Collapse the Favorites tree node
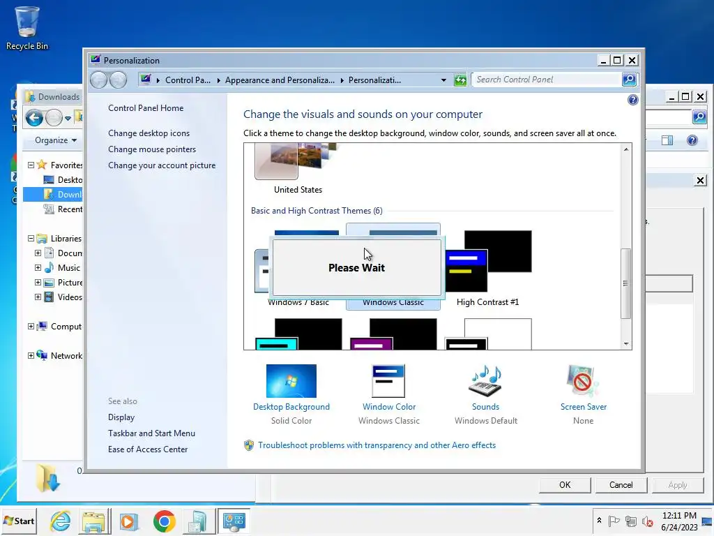 click(31, 165)
